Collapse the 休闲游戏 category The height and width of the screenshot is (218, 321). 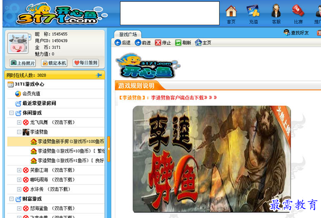coord(11,113)
